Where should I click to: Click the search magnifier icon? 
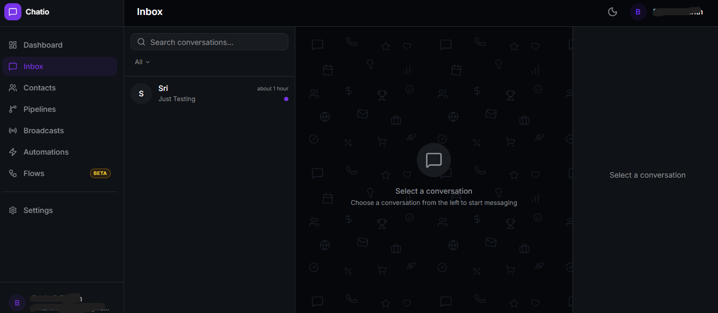coord(142,42)
